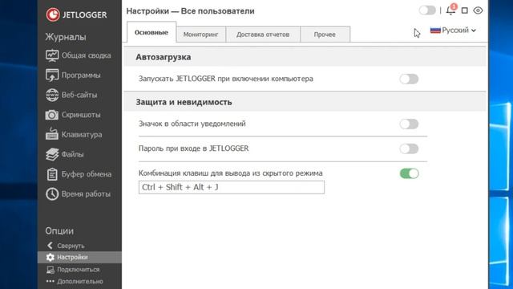Image resolution: width=513 pixels, height=289 pixels.
Task: Open the Время работы clock icon
Action: [52, 194]
